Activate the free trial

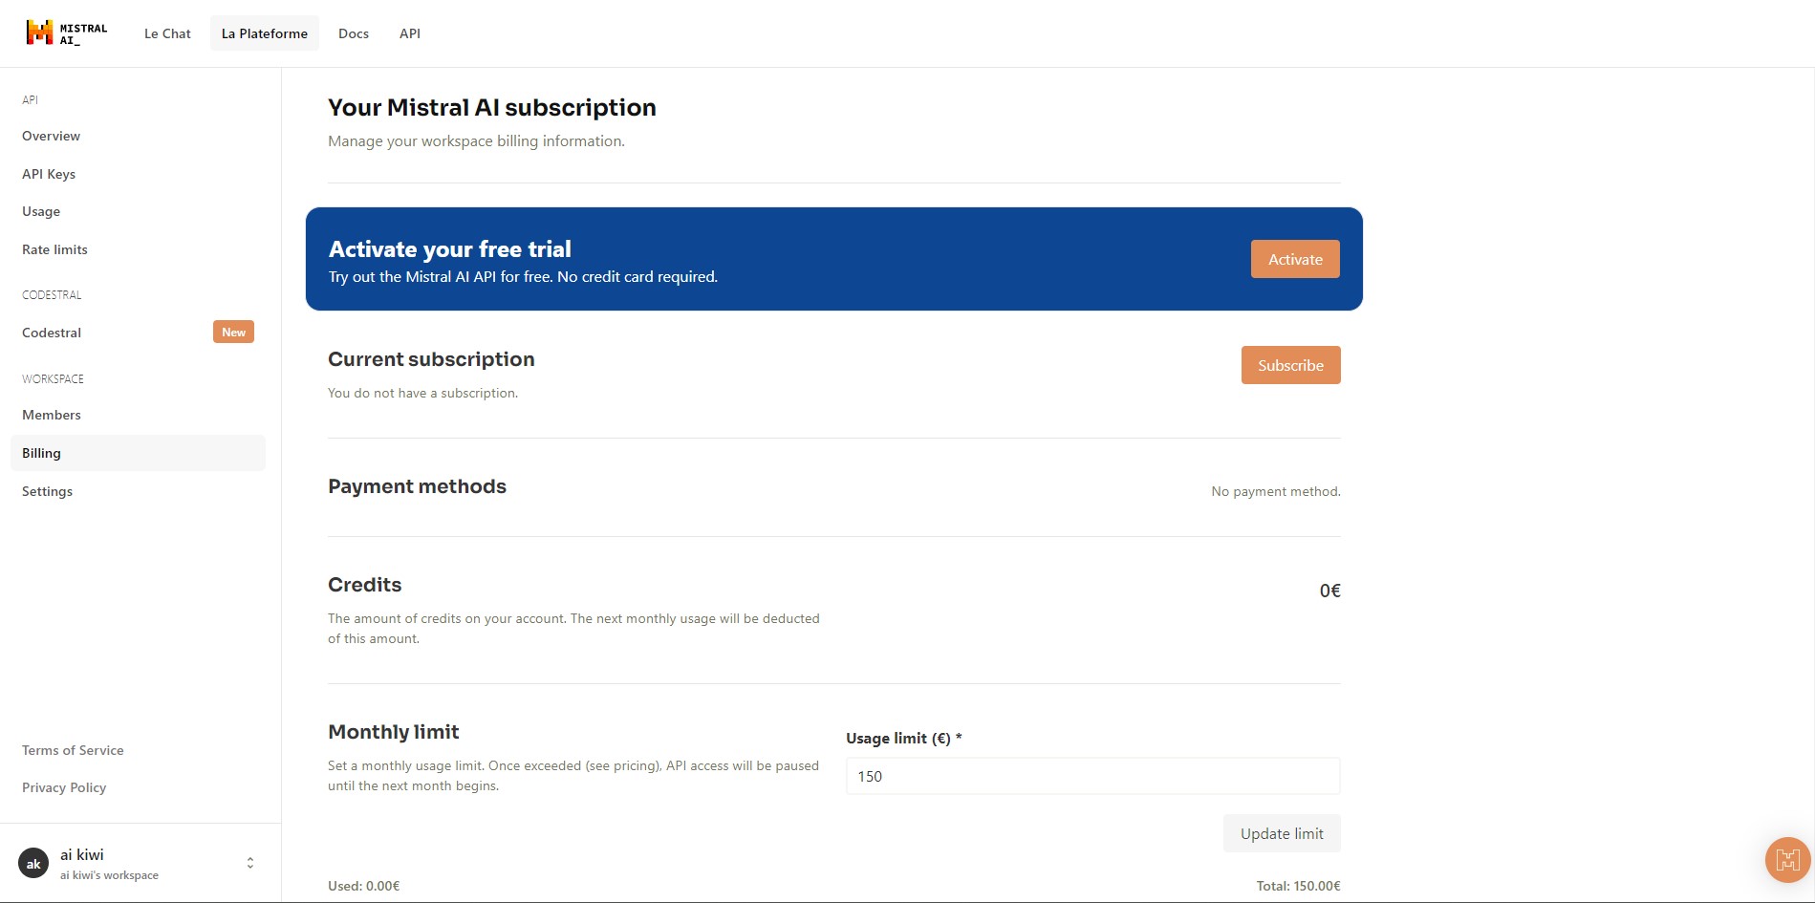(x=1295, y=259)
